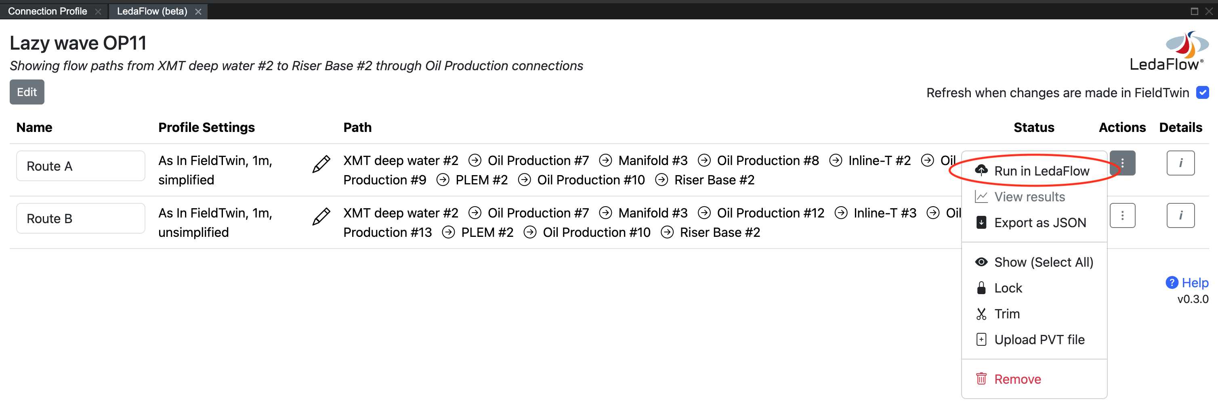The image size is (1218, 418).
Task: Switch to Connection Profile tab
Action: click(x=48, y=11)
